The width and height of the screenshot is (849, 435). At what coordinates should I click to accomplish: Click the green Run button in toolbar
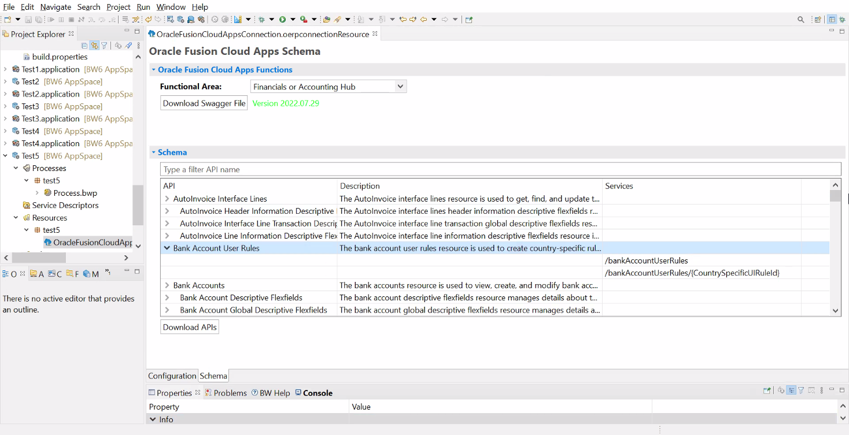[283, 20]
